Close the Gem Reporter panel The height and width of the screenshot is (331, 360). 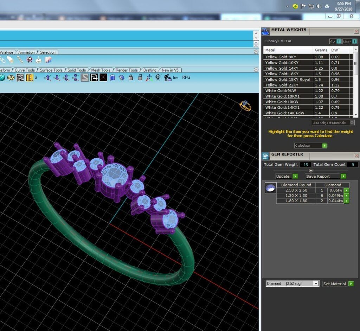pos(356,156)
